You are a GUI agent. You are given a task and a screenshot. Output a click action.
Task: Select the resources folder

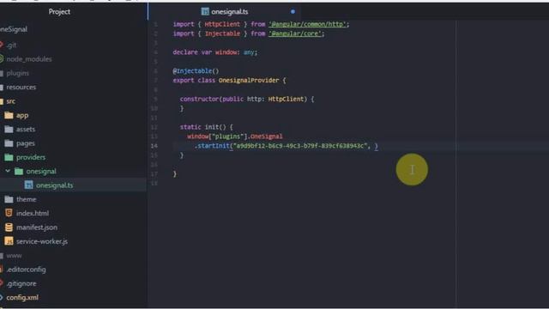(x=21, y=88)
